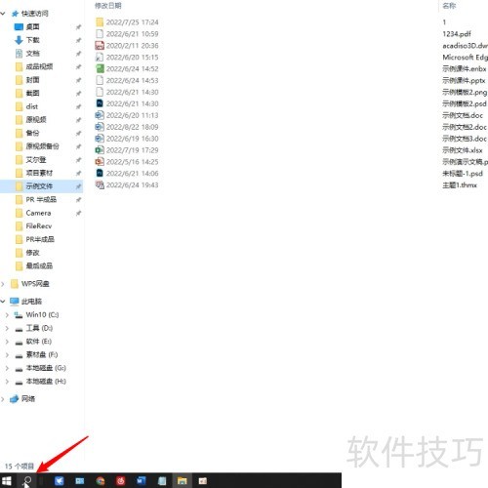The width and height of the screenshot is (488, 488).
Task: Select the file 1234.pdf
Action: coord(457,34)
